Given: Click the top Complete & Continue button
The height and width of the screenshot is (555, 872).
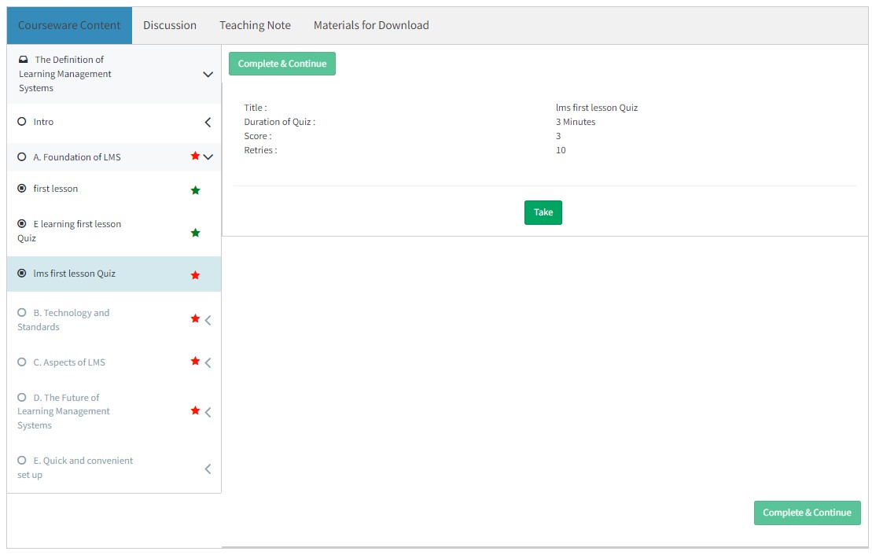Looking at the screenshot, I should pyautogui.click(x=282, y=64).
